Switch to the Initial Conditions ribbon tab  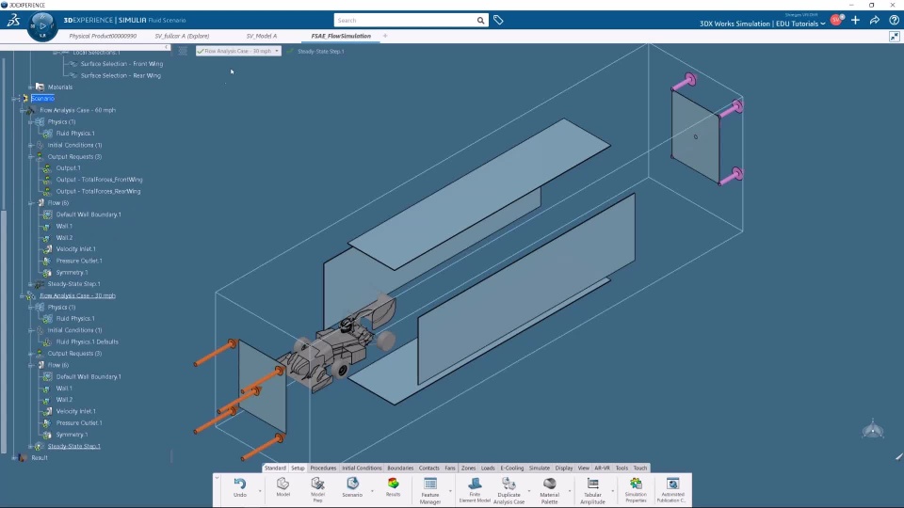(362, 468)
